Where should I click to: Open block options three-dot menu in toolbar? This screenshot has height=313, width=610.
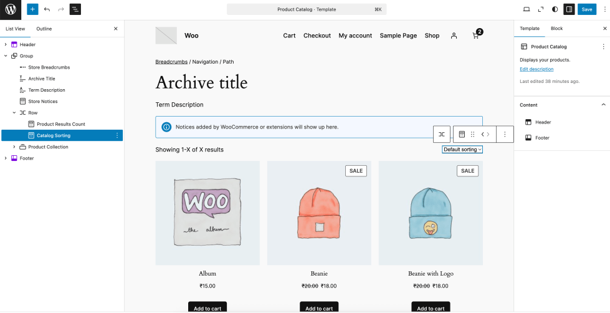click(505, 134)
